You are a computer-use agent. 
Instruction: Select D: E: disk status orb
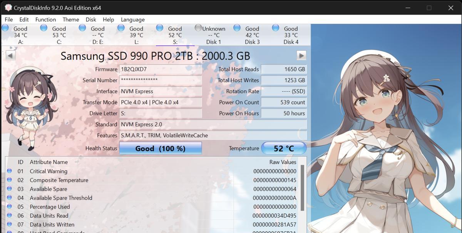82,28
